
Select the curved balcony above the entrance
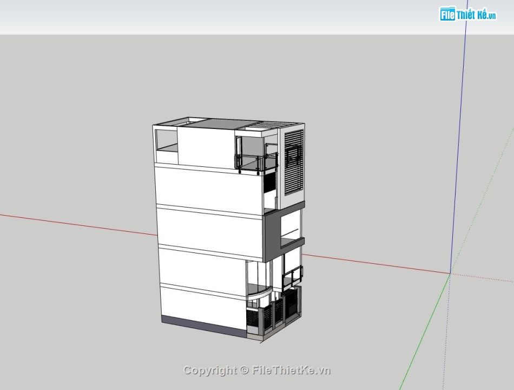[x=259, y=293]
